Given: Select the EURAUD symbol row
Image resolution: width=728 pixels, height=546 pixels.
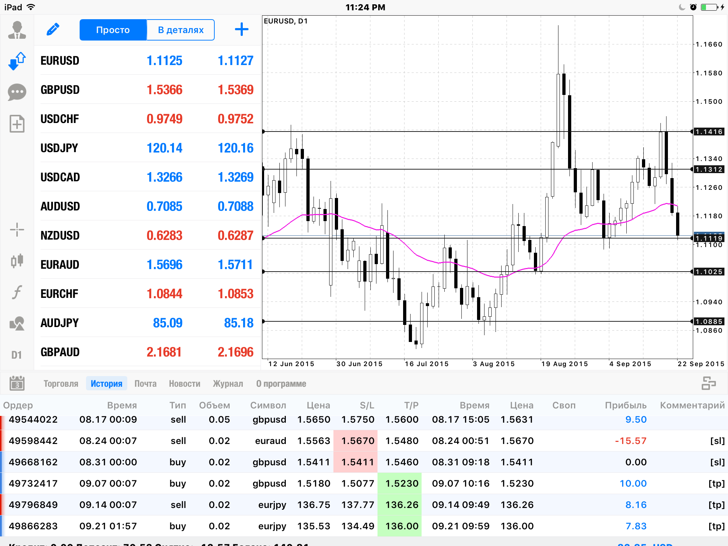Looking at the screenshot, I should click(147, 264).
